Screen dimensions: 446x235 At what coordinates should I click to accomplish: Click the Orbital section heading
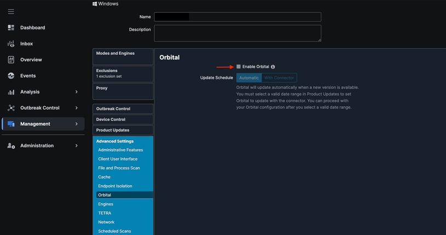tap(169, 58)
